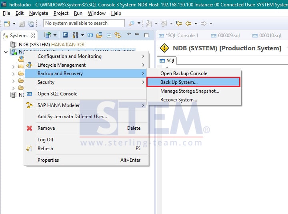This screenshot has width=288, height=214.
Task: Open the Navigate menu
Action: [x=38, y=13]
